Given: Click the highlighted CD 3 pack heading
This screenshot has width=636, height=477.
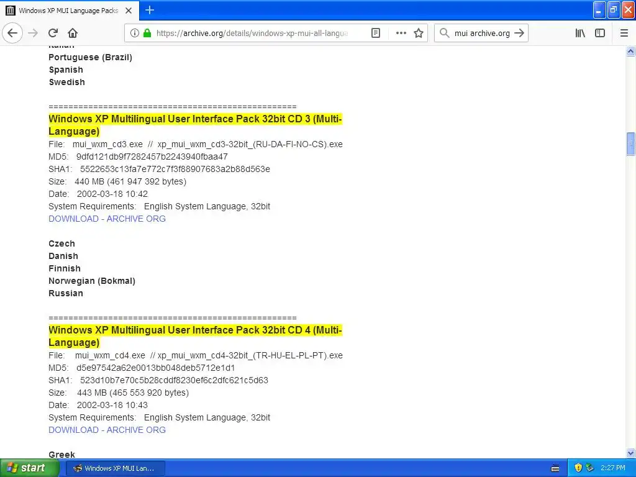Looking at the screenshot, I should [195, 125].
